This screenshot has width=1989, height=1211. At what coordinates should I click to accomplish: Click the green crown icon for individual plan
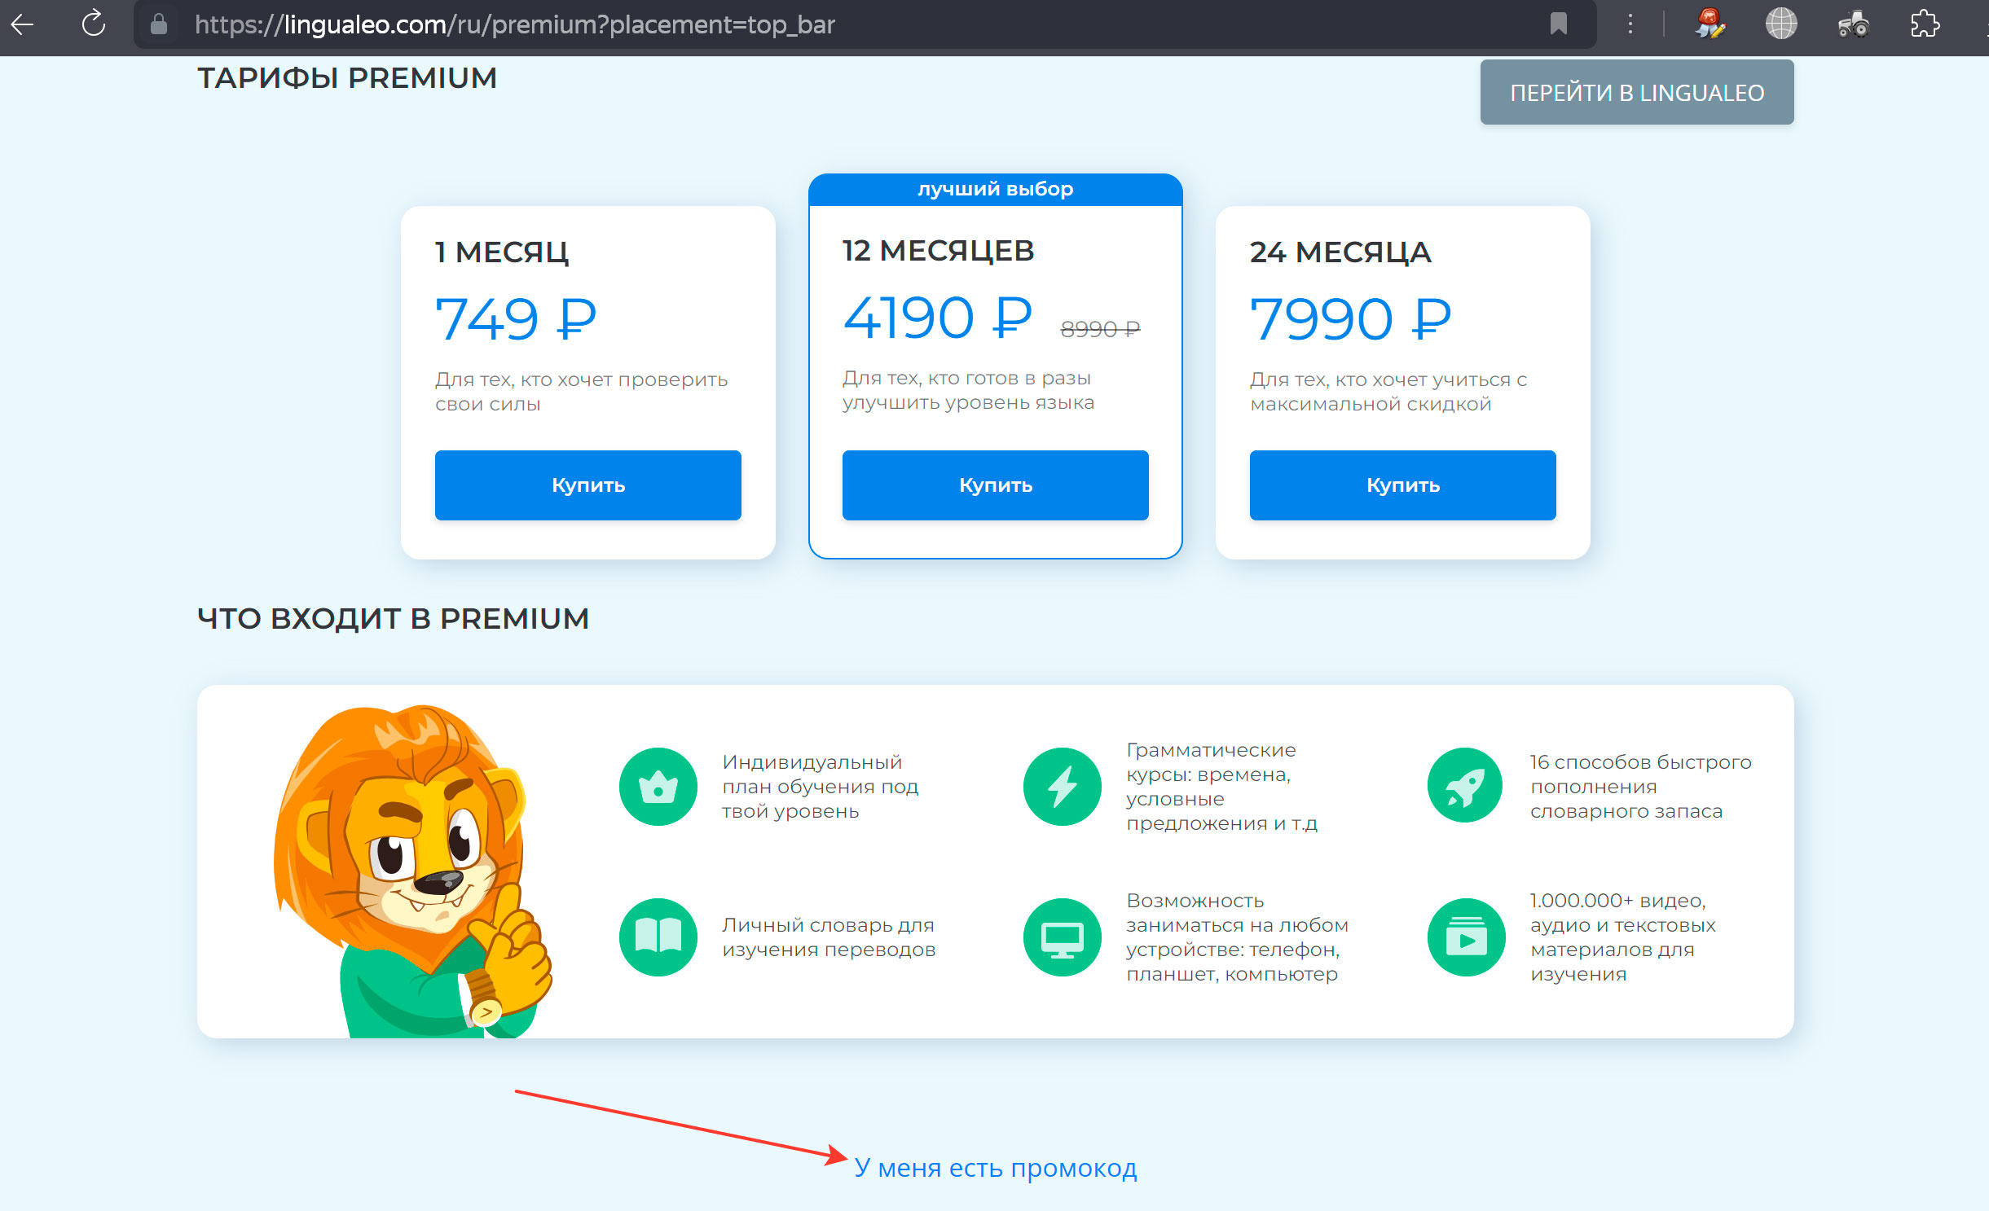pyautogui.click(x=658, y=787)
